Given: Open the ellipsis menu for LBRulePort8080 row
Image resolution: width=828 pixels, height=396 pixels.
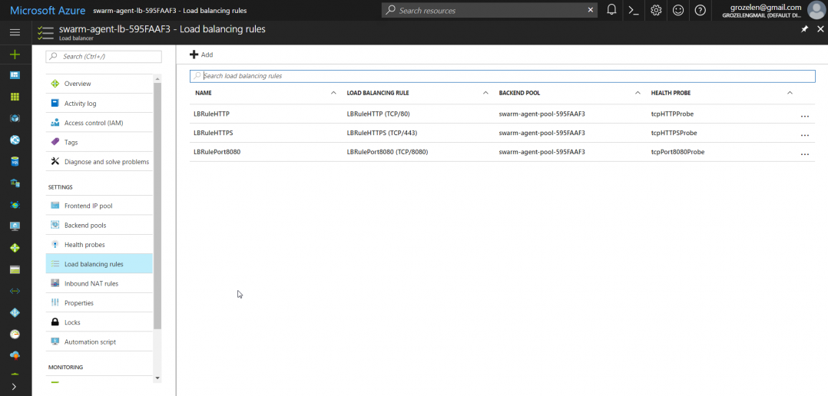Looking at the screenshot, I should [x=804, y=153].
